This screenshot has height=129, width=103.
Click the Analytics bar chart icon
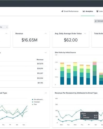[84, 11]
